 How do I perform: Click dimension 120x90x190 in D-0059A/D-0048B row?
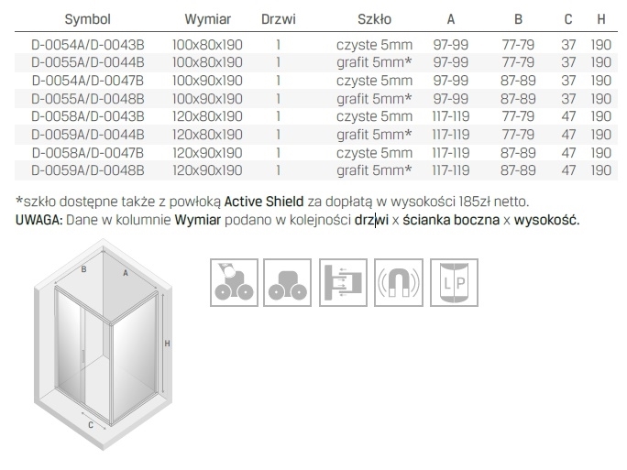(207, 170)
